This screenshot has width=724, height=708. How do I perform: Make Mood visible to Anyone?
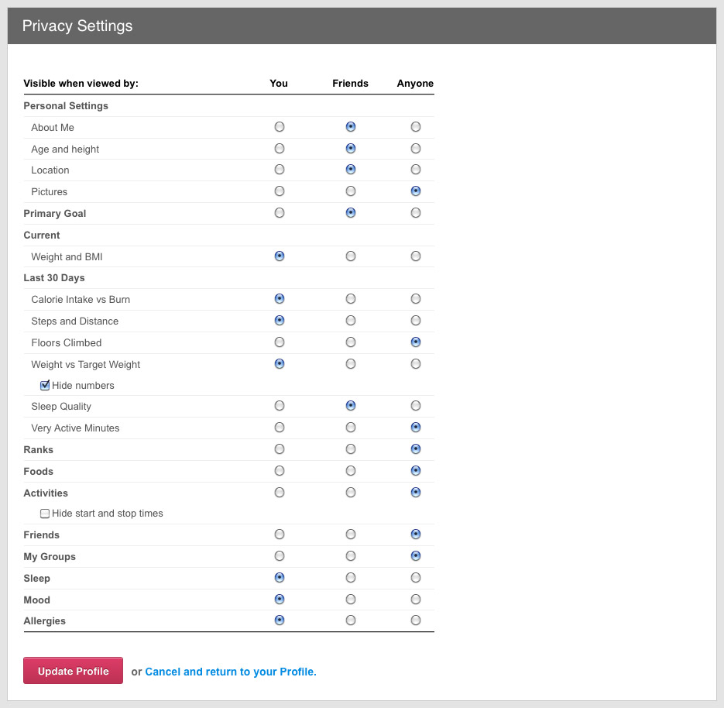pos(416,600)
